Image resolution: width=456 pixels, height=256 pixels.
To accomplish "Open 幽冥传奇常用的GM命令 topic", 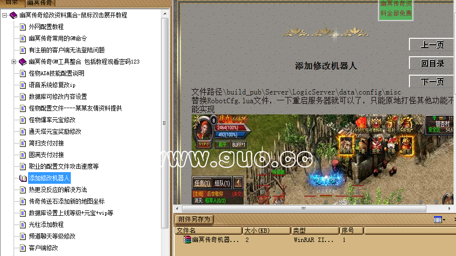I will (58, 39).
